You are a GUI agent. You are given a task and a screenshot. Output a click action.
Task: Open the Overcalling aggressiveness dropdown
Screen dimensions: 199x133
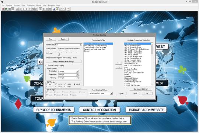click(77, 71)
